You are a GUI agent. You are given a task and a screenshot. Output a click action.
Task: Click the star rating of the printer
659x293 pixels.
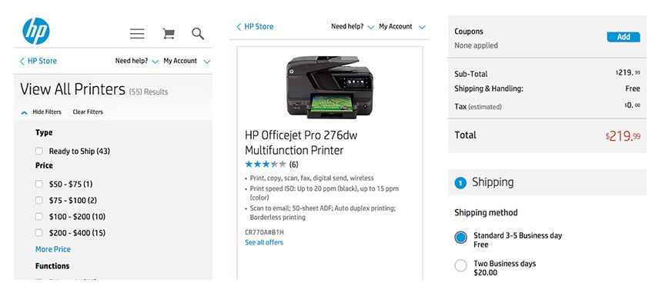[266, 164]
